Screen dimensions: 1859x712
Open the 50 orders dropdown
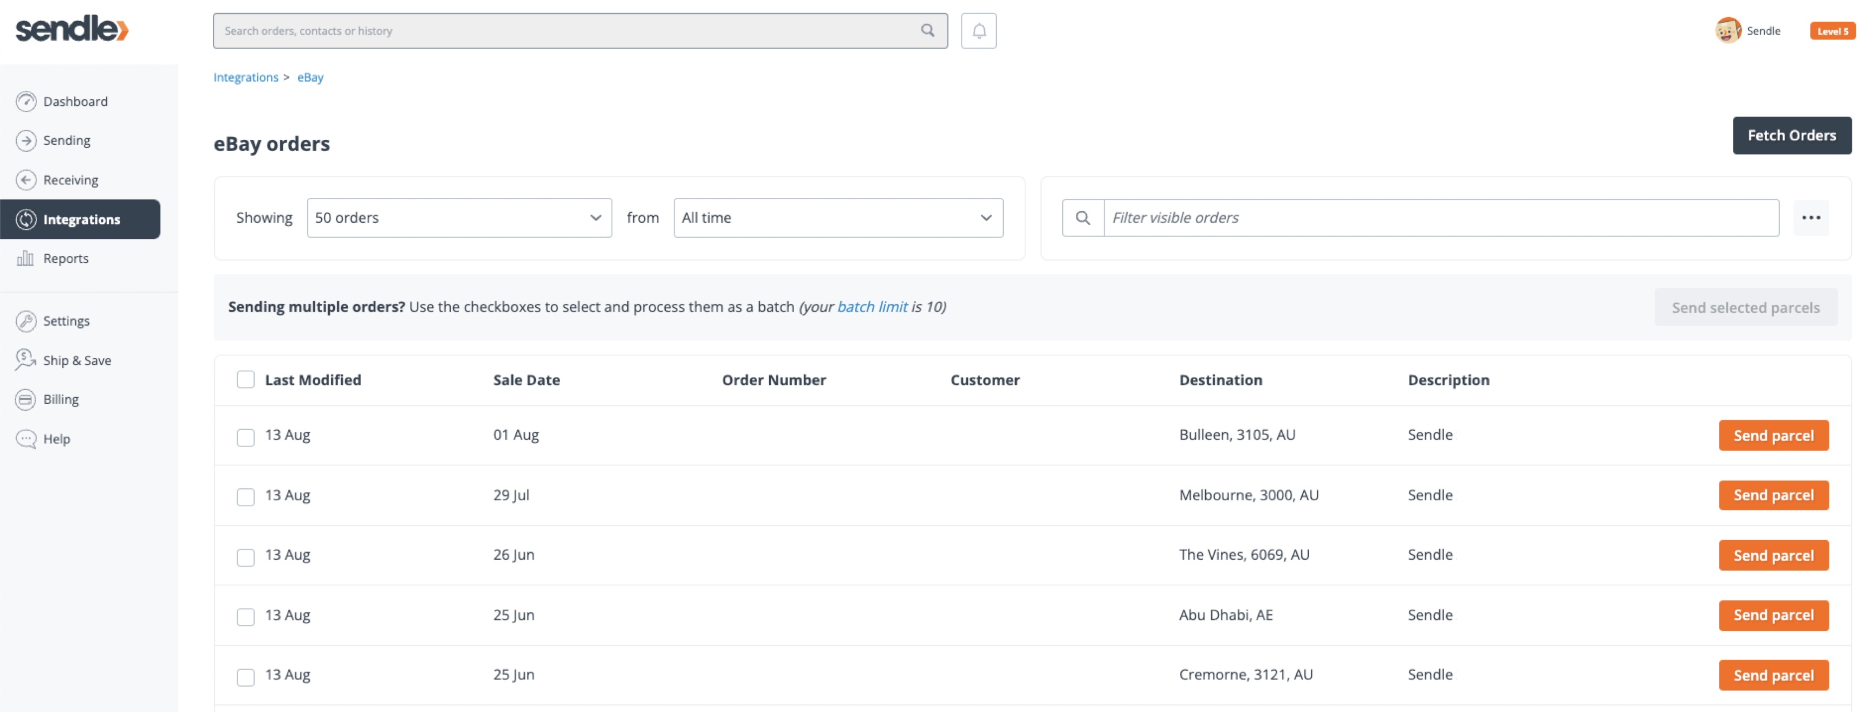(459, 217)
